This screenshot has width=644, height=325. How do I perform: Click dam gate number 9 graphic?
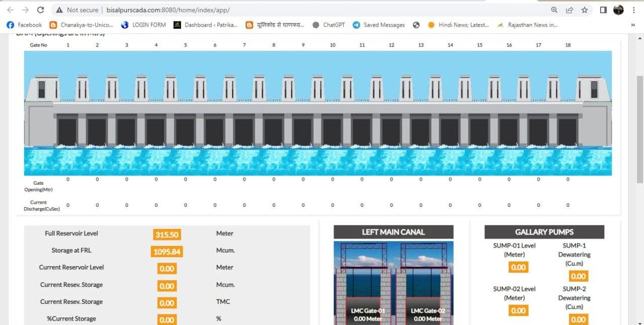pos(302,132)
